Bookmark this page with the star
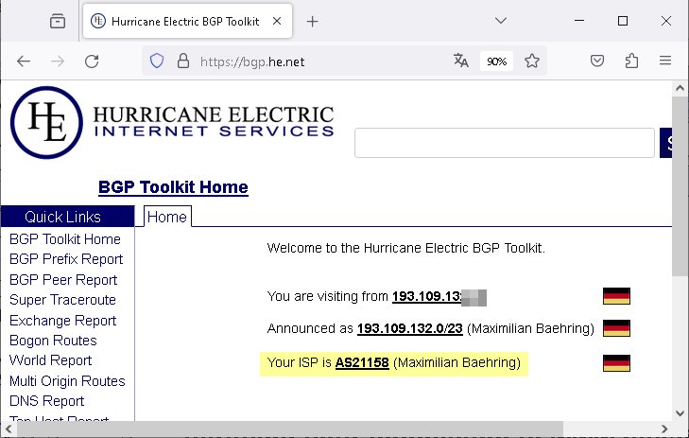689x438 pixels. pos(532,61)
